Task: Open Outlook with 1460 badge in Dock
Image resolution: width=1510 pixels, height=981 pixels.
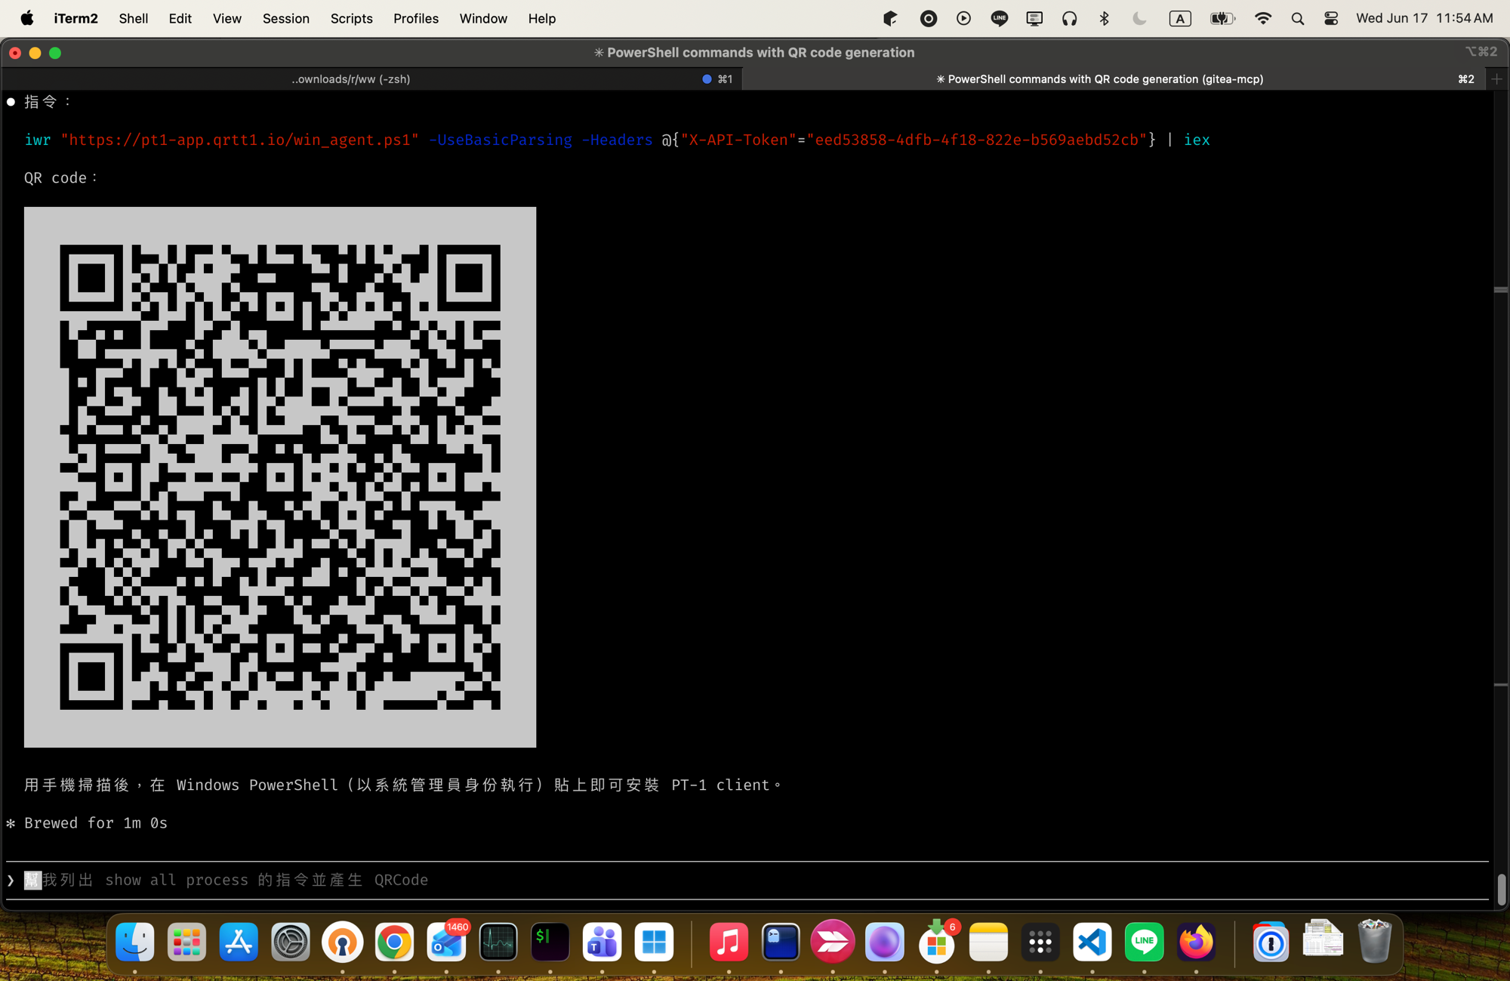Action: click(x=446, y=942)
